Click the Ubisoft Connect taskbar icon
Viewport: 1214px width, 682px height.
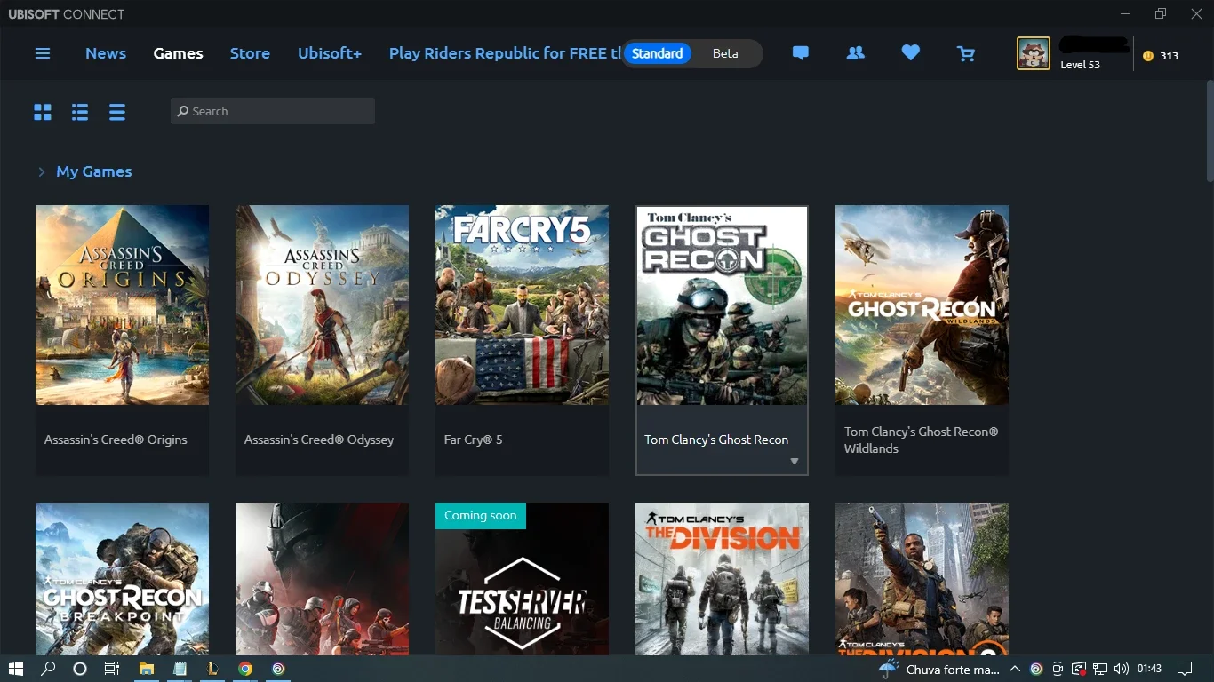[x=278, y=669]
